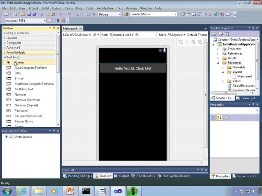This screenshot has height=196, width=262.
Task: Click the Default Theme button
Action: [x=197, y=35]
